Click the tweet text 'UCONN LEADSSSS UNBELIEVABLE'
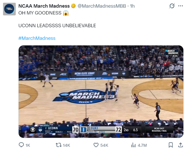Image resolution: width=188 pixels, height=151 pixels. tap(57, 26)
